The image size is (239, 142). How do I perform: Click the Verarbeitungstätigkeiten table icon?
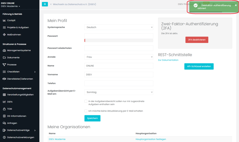(4, 94)
